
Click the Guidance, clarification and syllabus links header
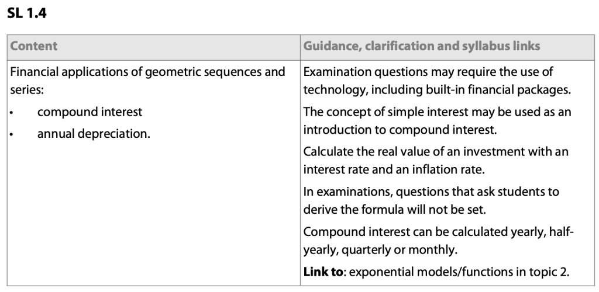[422, 46]
